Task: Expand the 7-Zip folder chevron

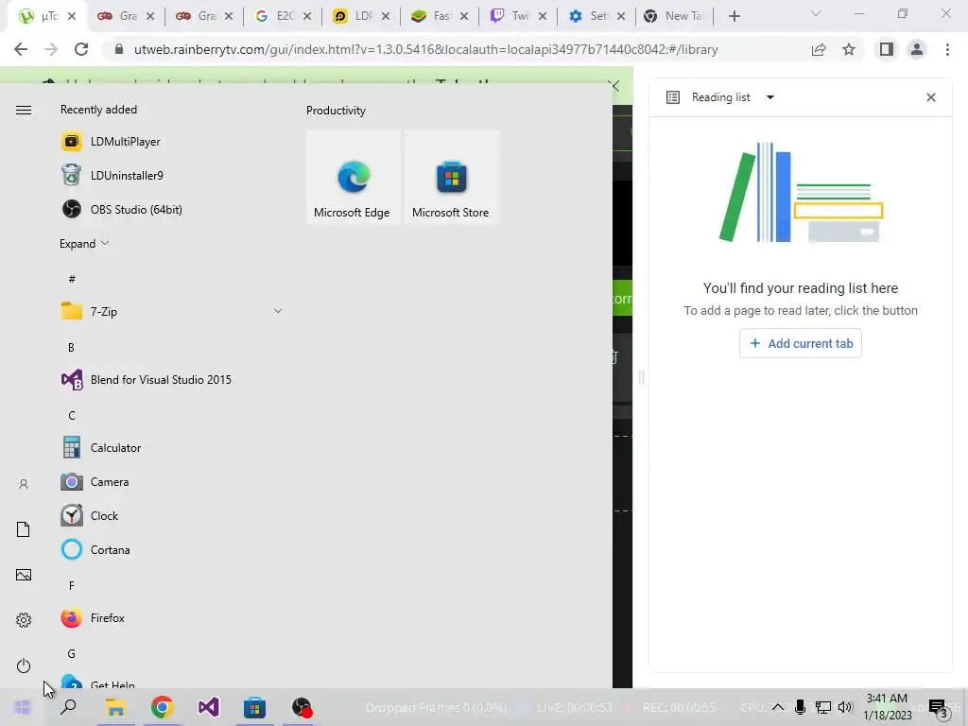Action: click(278, 311)
